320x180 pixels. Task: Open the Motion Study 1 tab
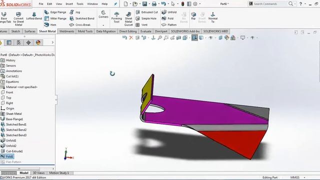click(59, 173)
